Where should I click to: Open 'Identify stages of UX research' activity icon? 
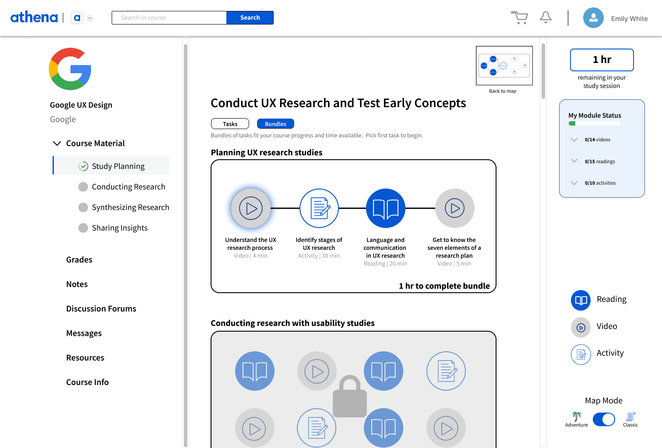[x=319, y=208]
